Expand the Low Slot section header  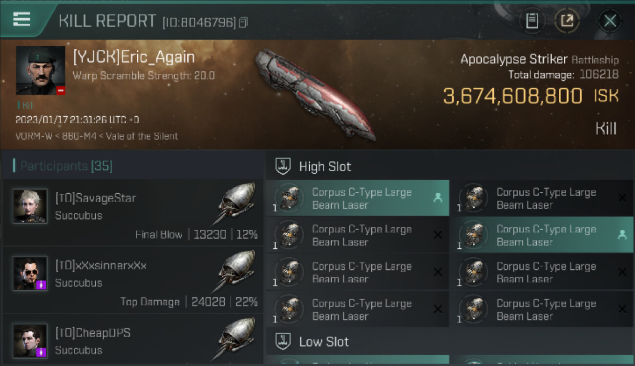click(324, 342)
